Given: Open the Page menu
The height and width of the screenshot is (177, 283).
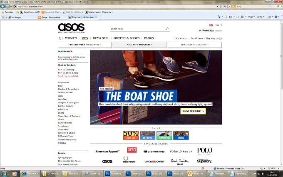Looking at the screenshot, I should click(x=251, y=17).
